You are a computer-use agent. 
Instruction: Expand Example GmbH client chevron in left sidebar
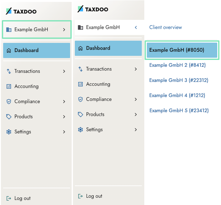pos(64,30)
